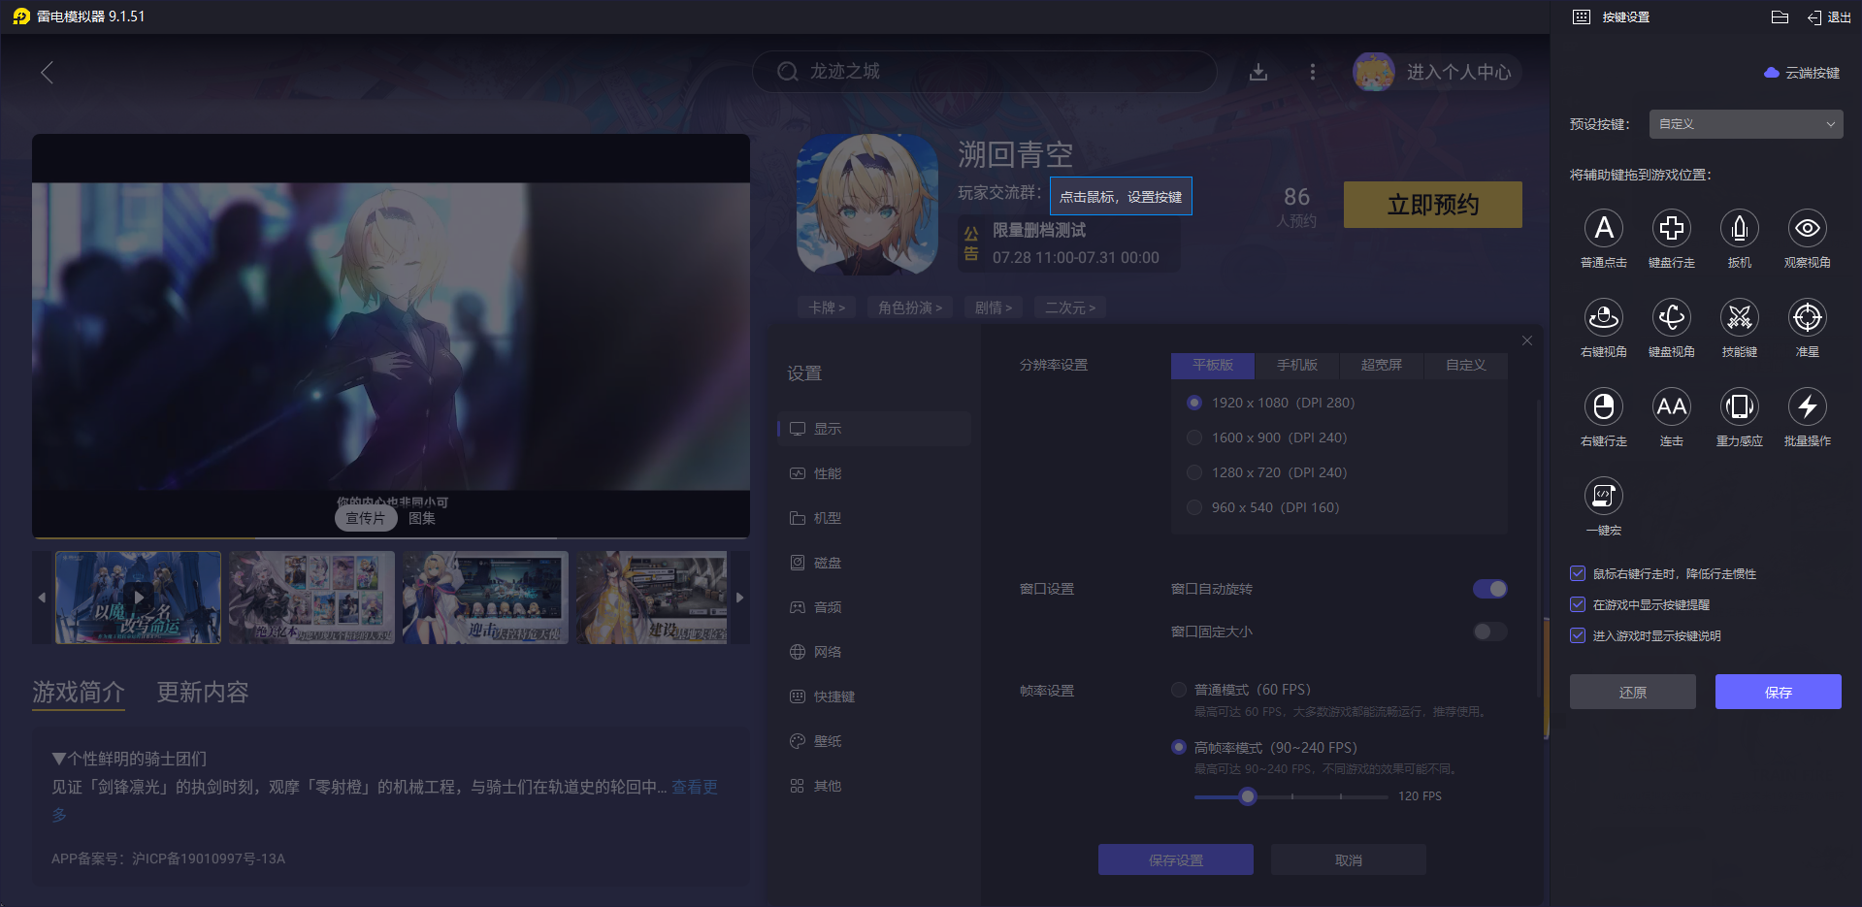
Task: Open 音频 audio settings
Action: click(x=874, y=607)
